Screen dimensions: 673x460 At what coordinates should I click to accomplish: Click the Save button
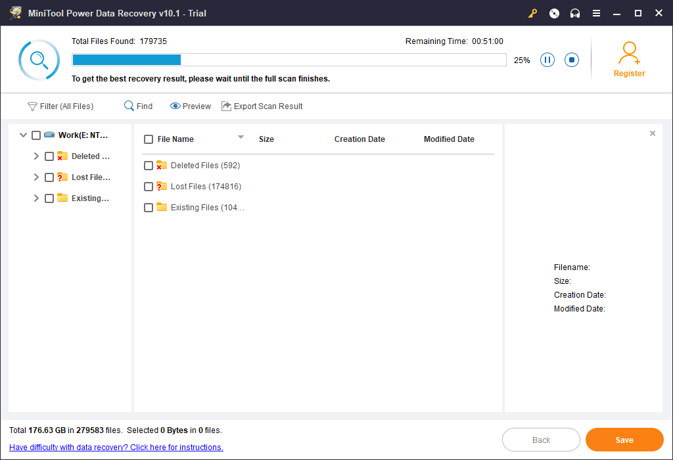[624, 440]
